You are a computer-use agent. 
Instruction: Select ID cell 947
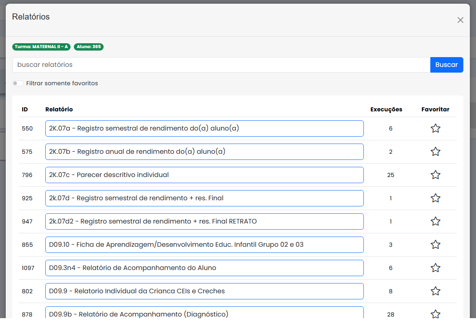tap(27, 221)
